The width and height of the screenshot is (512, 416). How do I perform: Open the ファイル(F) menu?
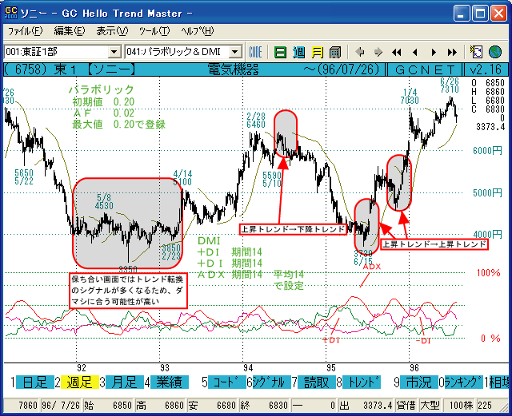[x=25, y=31]
